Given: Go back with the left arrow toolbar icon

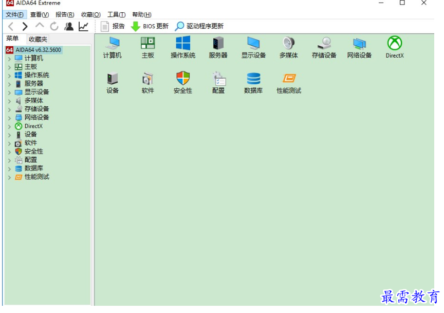Looking at the screenshot, I should click(x=11, y=26).
